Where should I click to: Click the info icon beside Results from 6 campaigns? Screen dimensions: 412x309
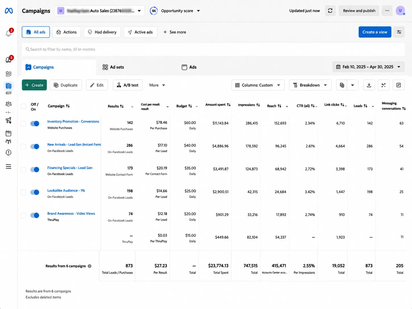pyautogui.click(x=90, y=266)
